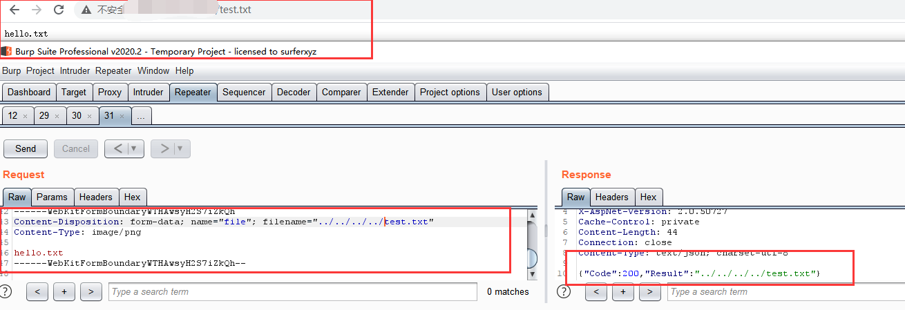The width and height of the screenshot is (905, 310).
Task: Switch to the Dashboard tab
Action: point(29,92)
